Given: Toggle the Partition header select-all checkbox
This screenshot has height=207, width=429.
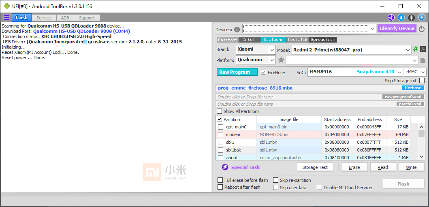Looking at the screenshot, I should click(x=220, y=120).
